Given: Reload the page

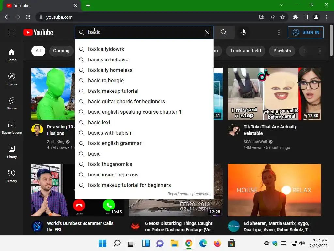Looking at the screenshot, I should pyautogui.click(x=28, y=17).
